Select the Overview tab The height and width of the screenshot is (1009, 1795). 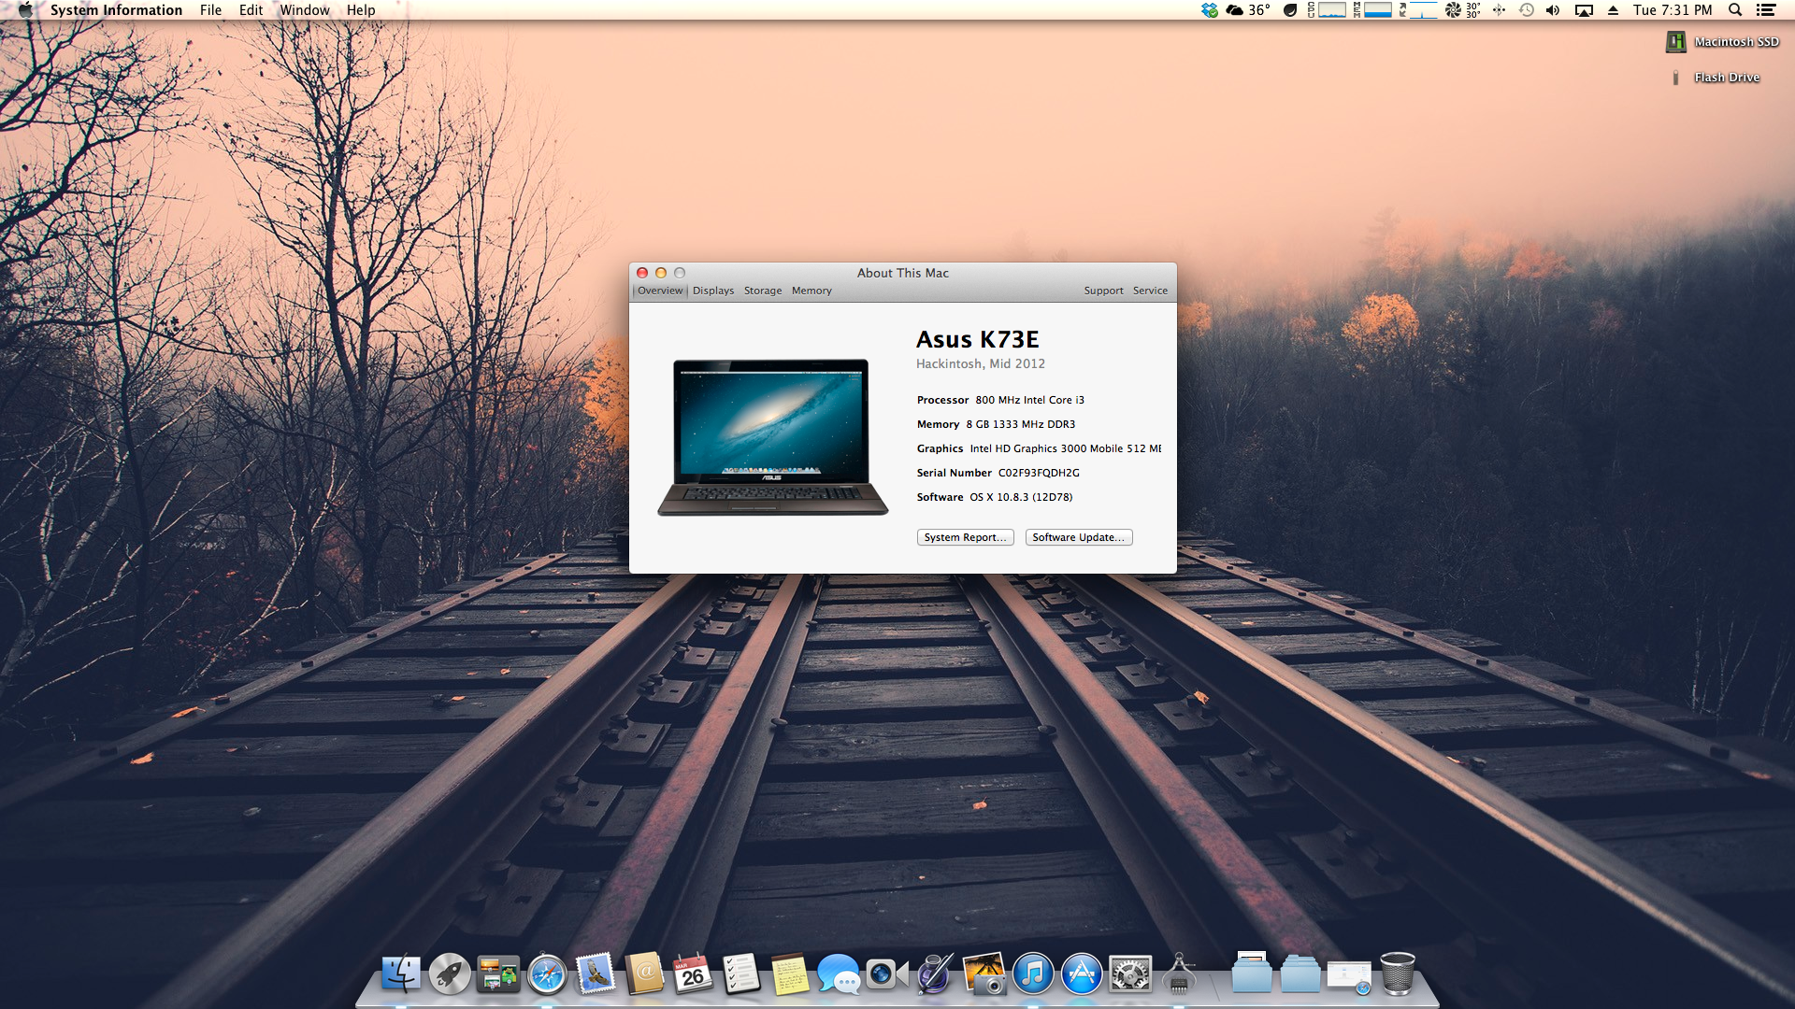pyautogui.click(x=660, y=291)
